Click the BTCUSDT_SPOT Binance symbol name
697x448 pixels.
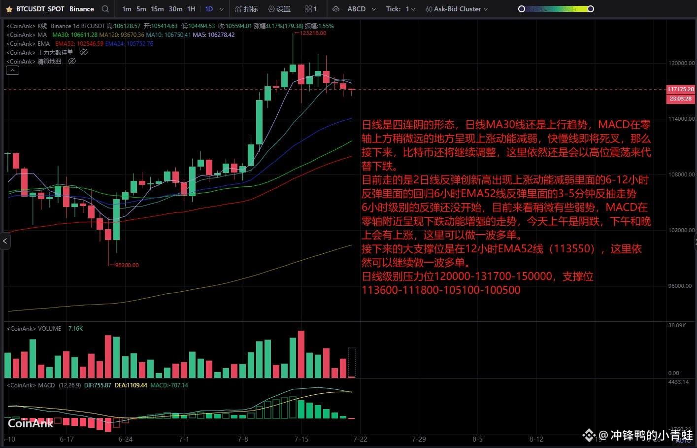[x=55, y=9]
